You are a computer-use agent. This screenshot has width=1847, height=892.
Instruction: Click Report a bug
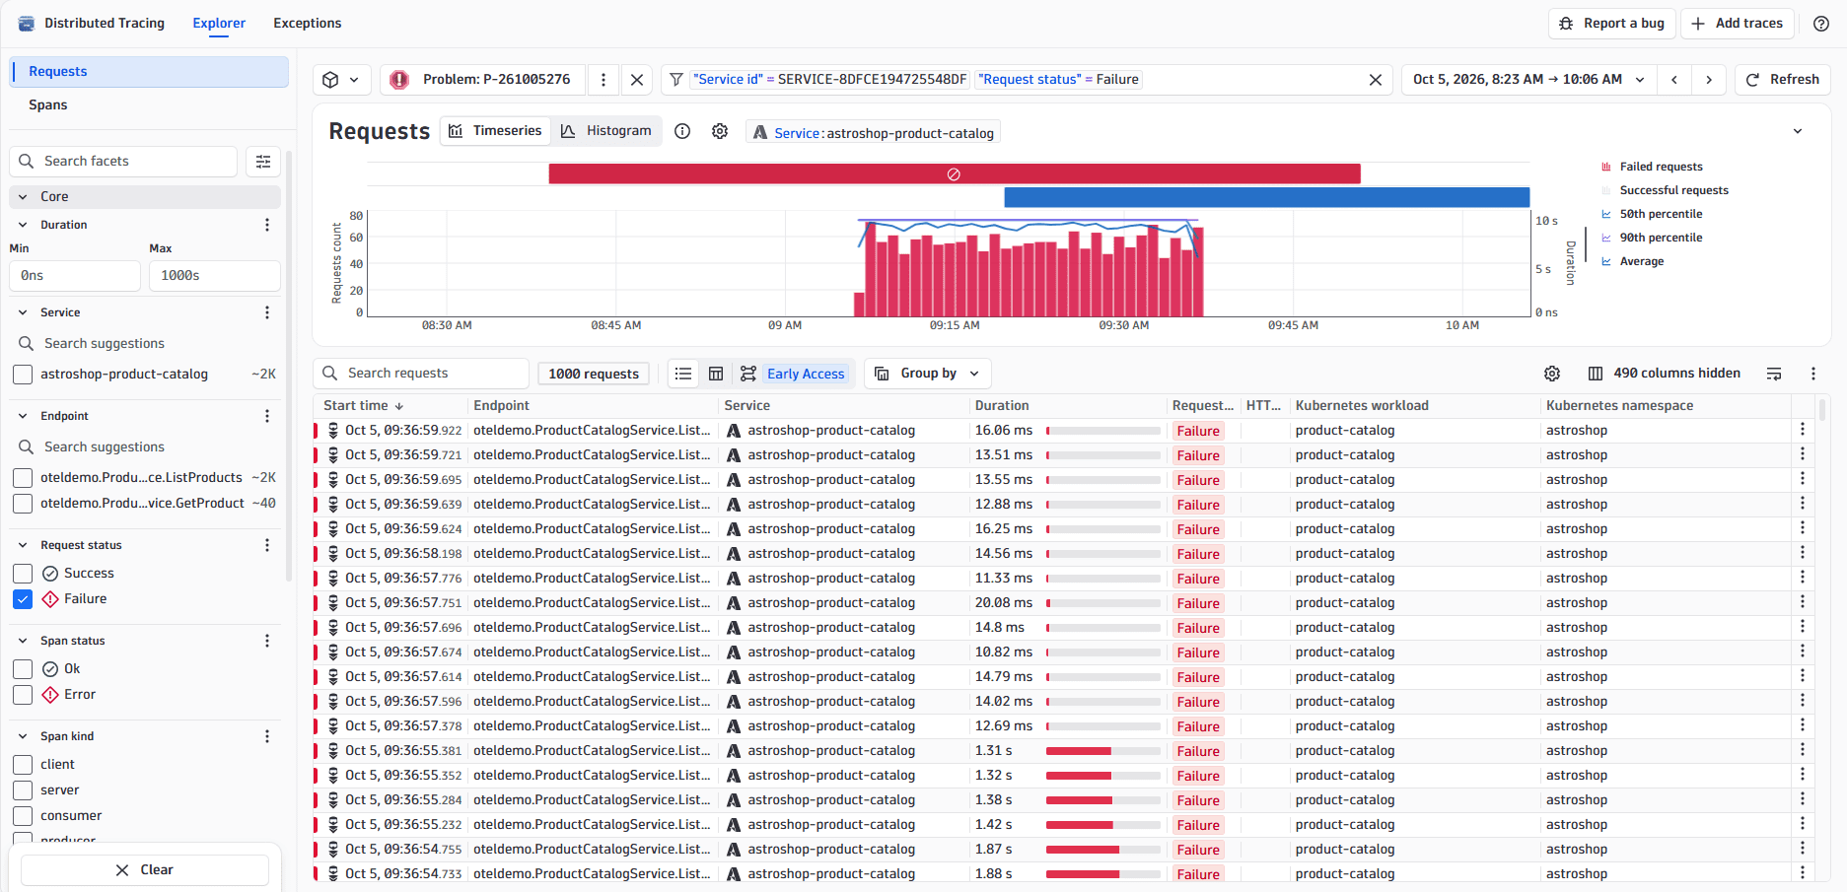[x=1612, y=24]
